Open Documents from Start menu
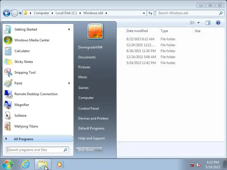227x170 pixels. (x=87, y=57)
